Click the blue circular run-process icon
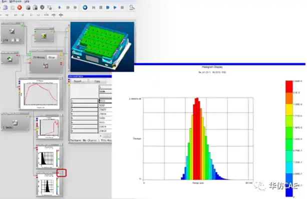The width and height of the screenshot is (307, 199). pyautogui.click(x=85, y=7)
